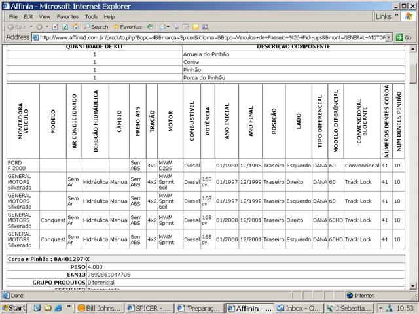Open the Help menu
This screenshot has height=314, width=419.
(109, 16)
